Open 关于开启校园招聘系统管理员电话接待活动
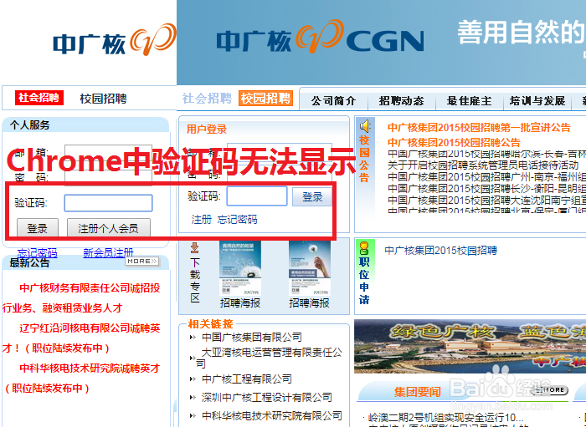 (483, 165)
